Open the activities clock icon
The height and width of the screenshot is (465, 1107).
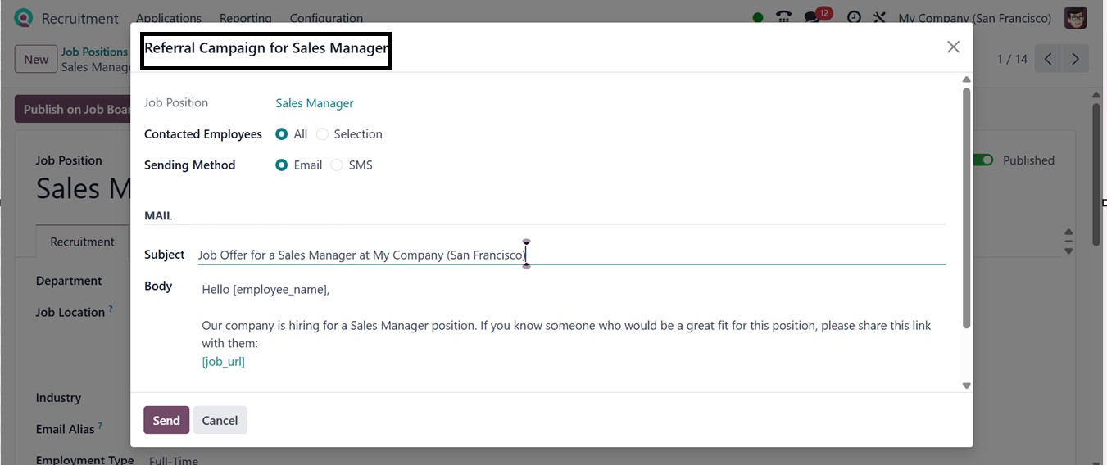tap(854, 17)
